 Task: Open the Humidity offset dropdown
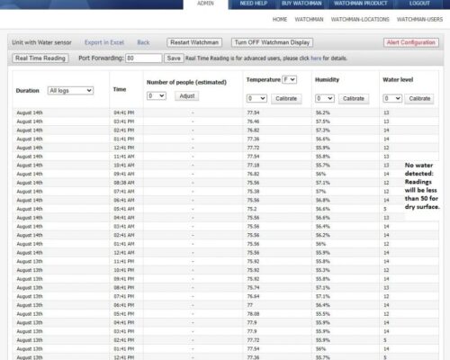click(325, 98)
